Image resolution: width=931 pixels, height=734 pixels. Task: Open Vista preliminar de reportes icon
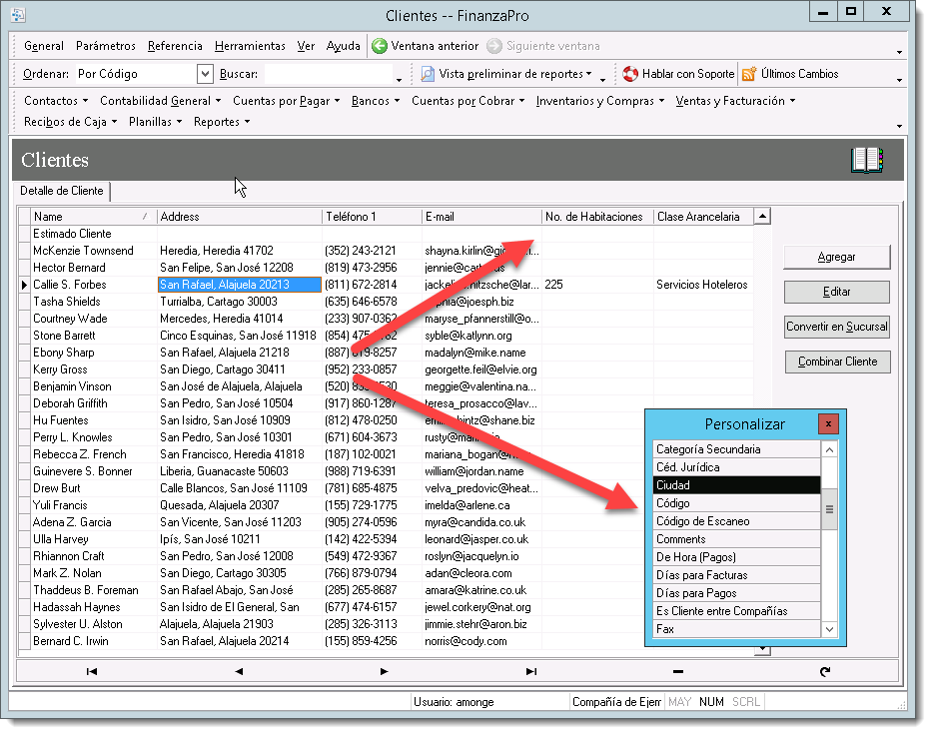[428, 74]
